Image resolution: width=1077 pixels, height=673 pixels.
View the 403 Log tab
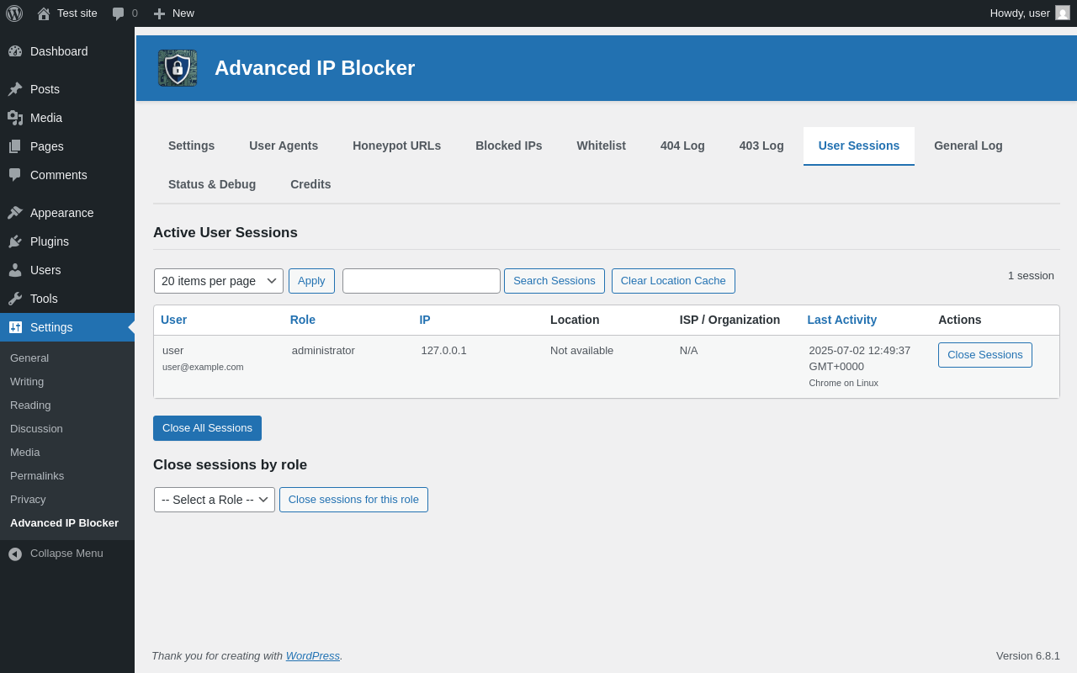click(761, 146)
